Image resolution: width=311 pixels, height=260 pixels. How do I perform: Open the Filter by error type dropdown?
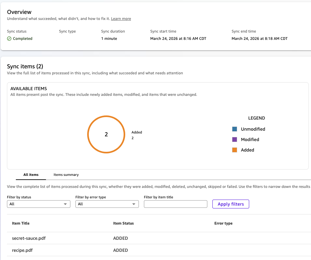pyautogui.click(x=107, y=204)
